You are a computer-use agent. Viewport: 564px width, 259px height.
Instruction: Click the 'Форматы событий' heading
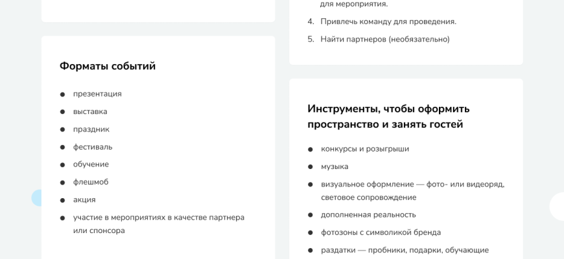tap(108, 66)
